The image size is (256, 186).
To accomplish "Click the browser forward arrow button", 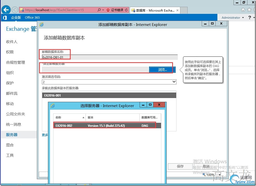I will (x=15, y=10).
